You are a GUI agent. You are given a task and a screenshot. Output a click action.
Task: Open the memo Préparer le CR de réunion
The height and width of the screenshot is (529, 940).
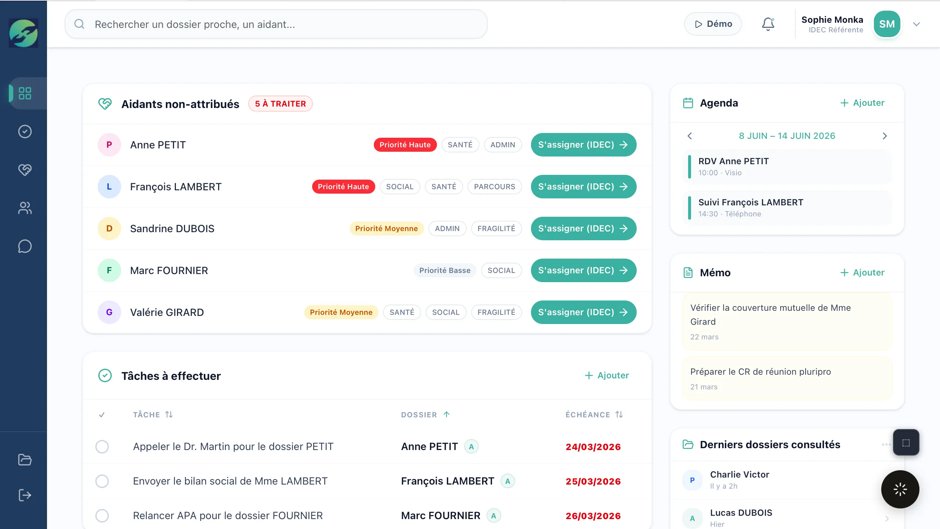[x=787, y=378]
